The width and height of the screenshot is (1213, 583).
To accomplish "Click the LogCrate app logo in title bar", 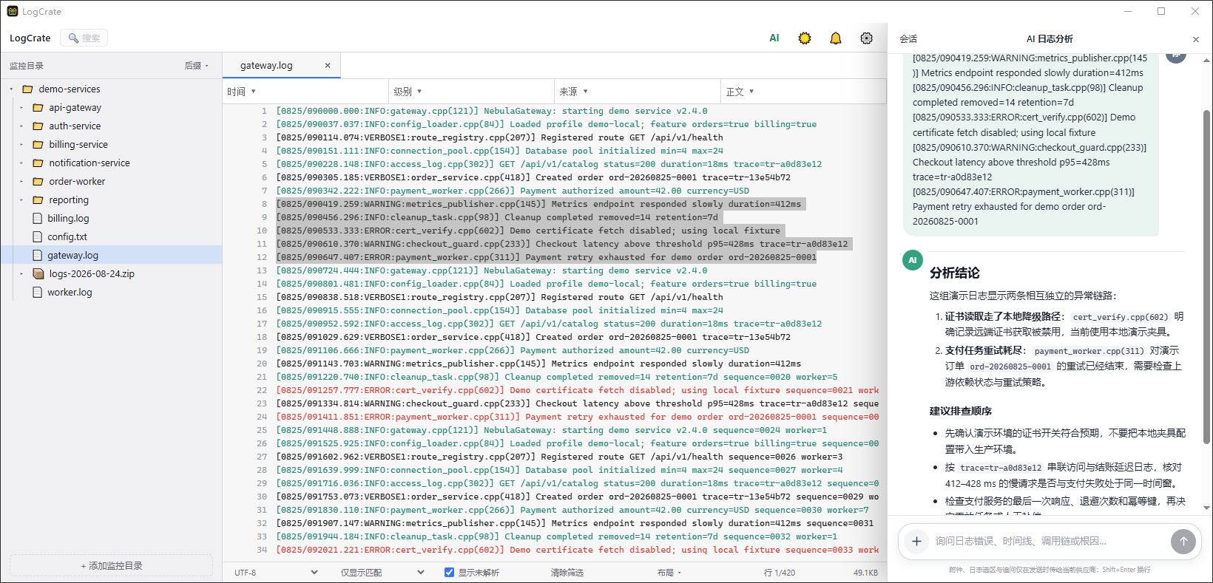I will 13,11.
